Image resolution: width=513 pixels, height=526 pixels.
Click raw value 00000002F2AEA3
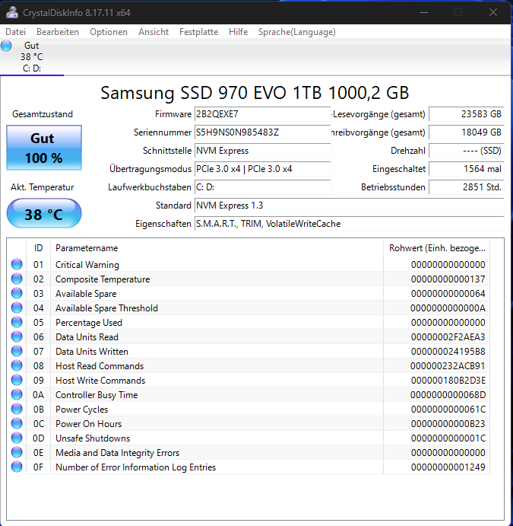click(448, 336)
